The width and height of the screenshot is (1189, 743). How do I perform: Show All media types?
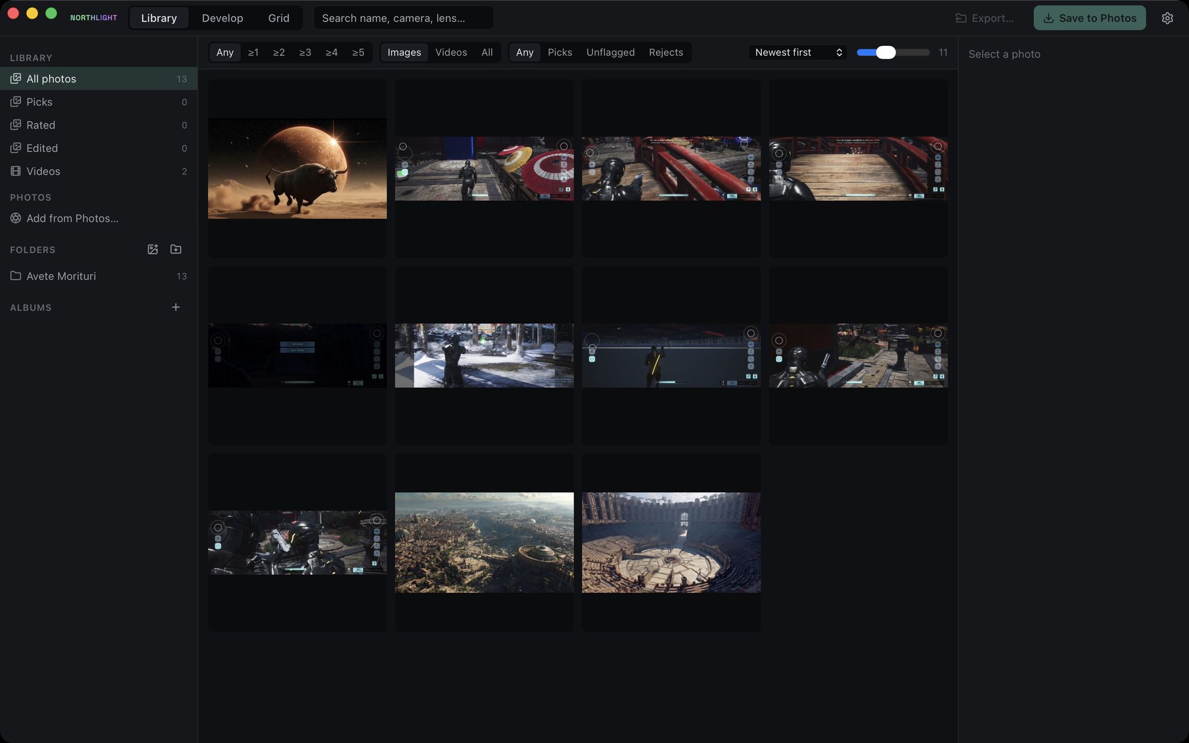(x=487, y=52)
